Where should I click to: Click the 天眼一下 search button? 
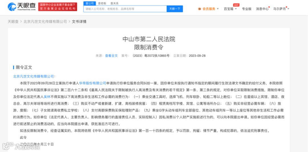tap(175, 9)
